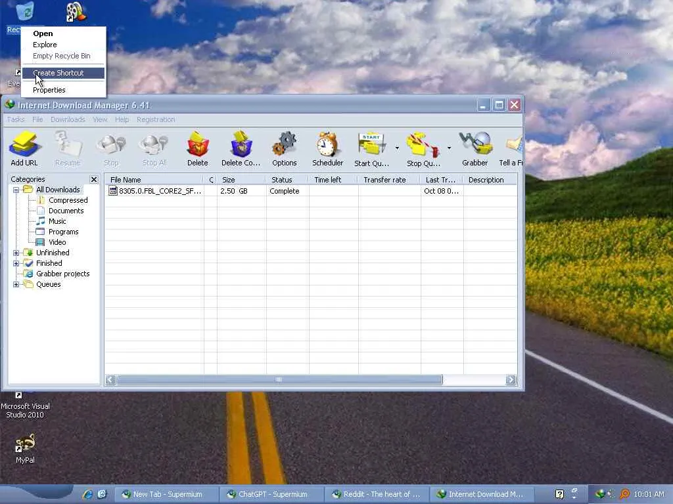Viewport: 673px width, 504px height.
Task: Open the Downloads menu
Action: point(68,119)
